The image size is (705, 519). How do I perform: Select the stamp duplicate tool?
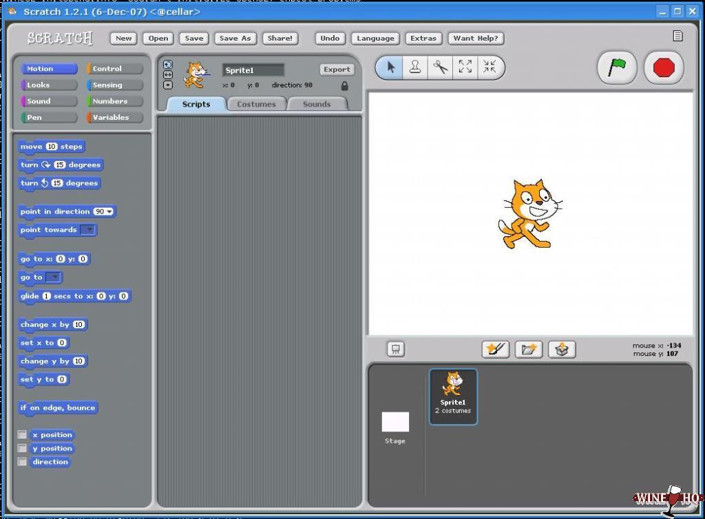415,67
